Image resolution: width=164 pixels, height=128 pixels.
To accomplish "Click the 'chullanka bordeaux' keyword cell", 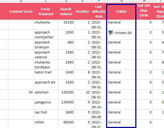I will click(x=46, y=65).
